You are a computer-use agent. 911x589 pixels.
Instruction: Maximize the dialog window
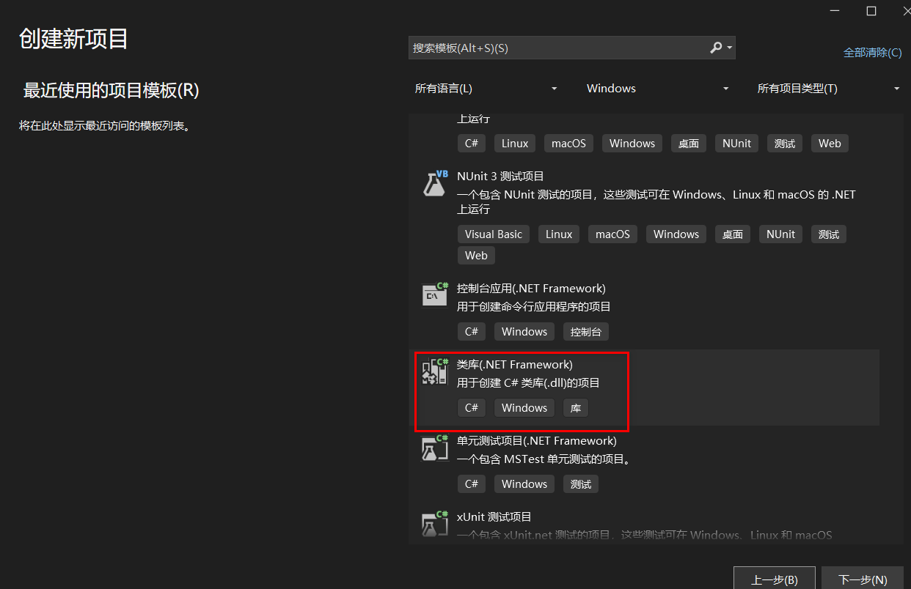(x=871, y=11)
